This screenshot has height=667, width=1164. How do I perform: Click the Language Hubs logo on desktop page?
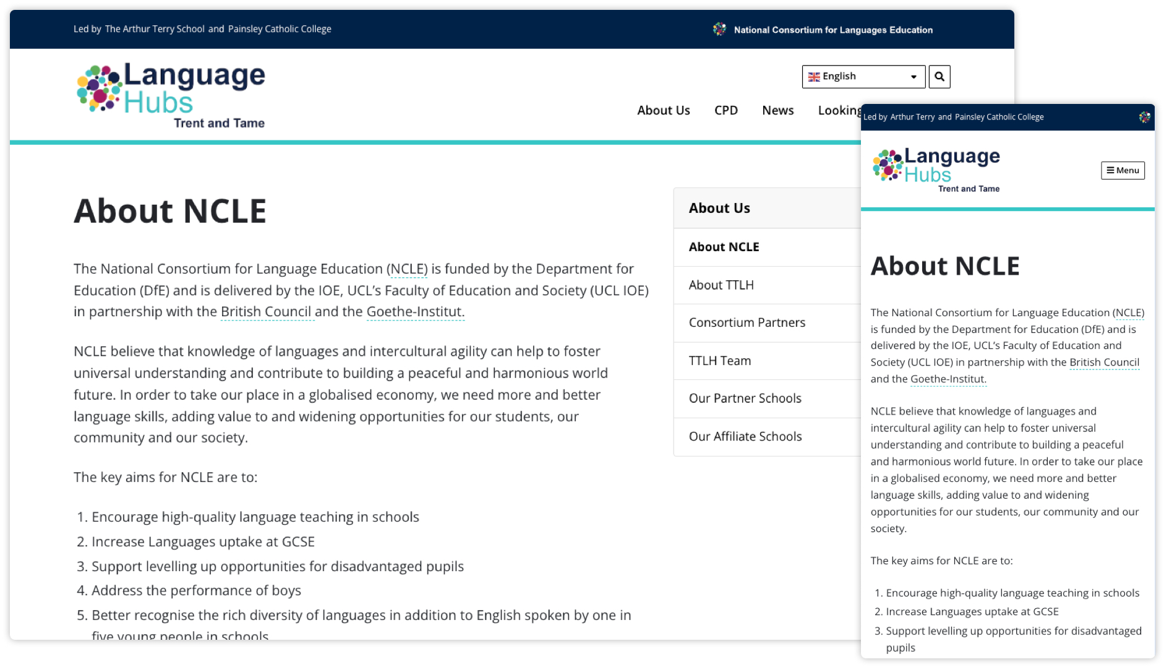[x=171, y=95]
